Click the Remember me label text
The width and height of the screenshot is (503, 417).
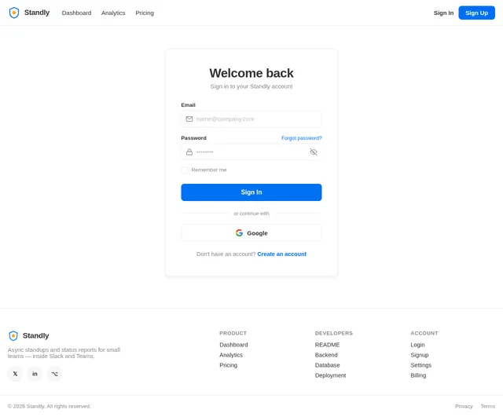209,170
